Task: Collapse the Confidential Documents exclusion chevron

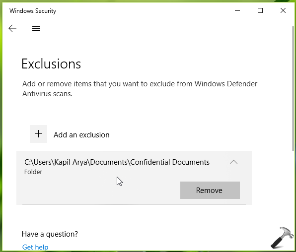Action: click(233, 162)
